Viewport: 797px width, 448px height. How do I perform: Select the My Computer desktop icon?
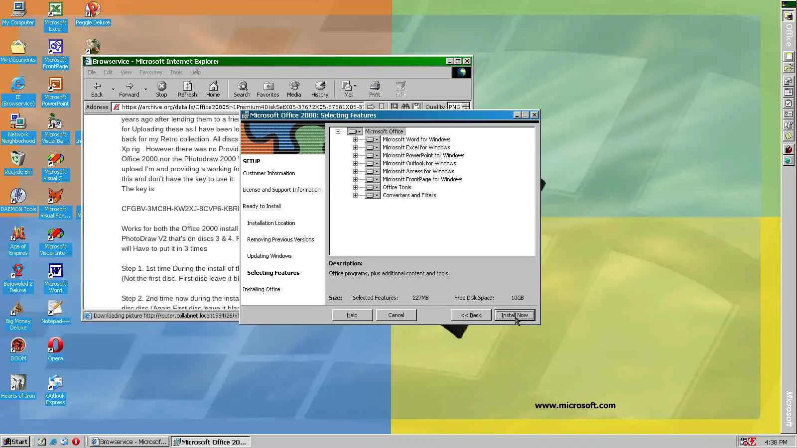[18, 14]
